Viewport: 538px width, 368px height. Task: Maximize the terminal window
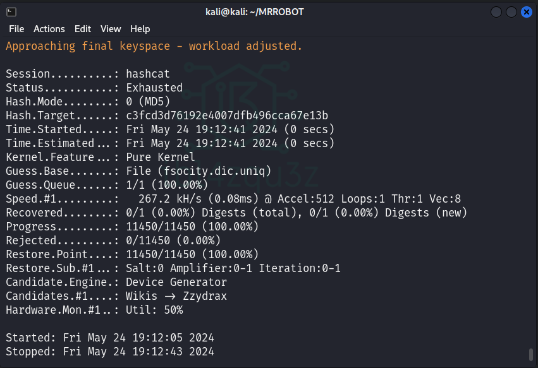coord(511,11)
